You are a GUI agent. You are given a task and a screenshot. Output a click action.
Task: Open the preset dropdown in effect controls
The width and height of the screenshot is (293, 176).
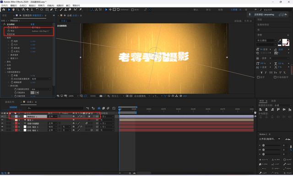41,31
